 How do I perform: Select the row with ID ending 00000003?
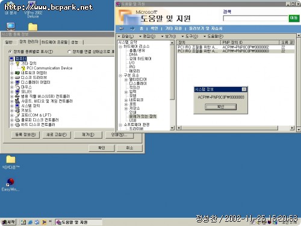(x=236, y=51)
